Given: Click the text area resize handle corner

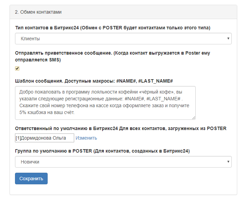Looking at the screenshot, I should pyautogui.click(x=194, y=118).
